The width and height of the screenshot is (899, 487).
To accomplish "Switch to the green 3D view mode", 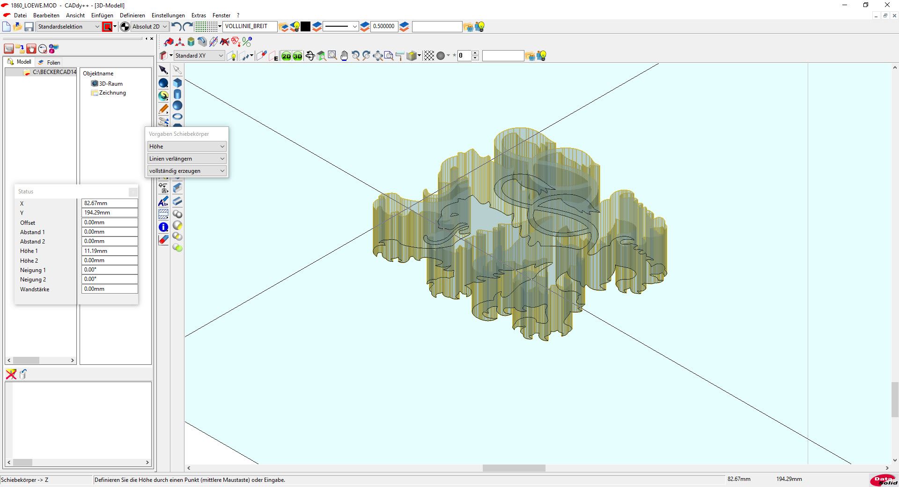I will pyautogui.click(x=297, y=56).
